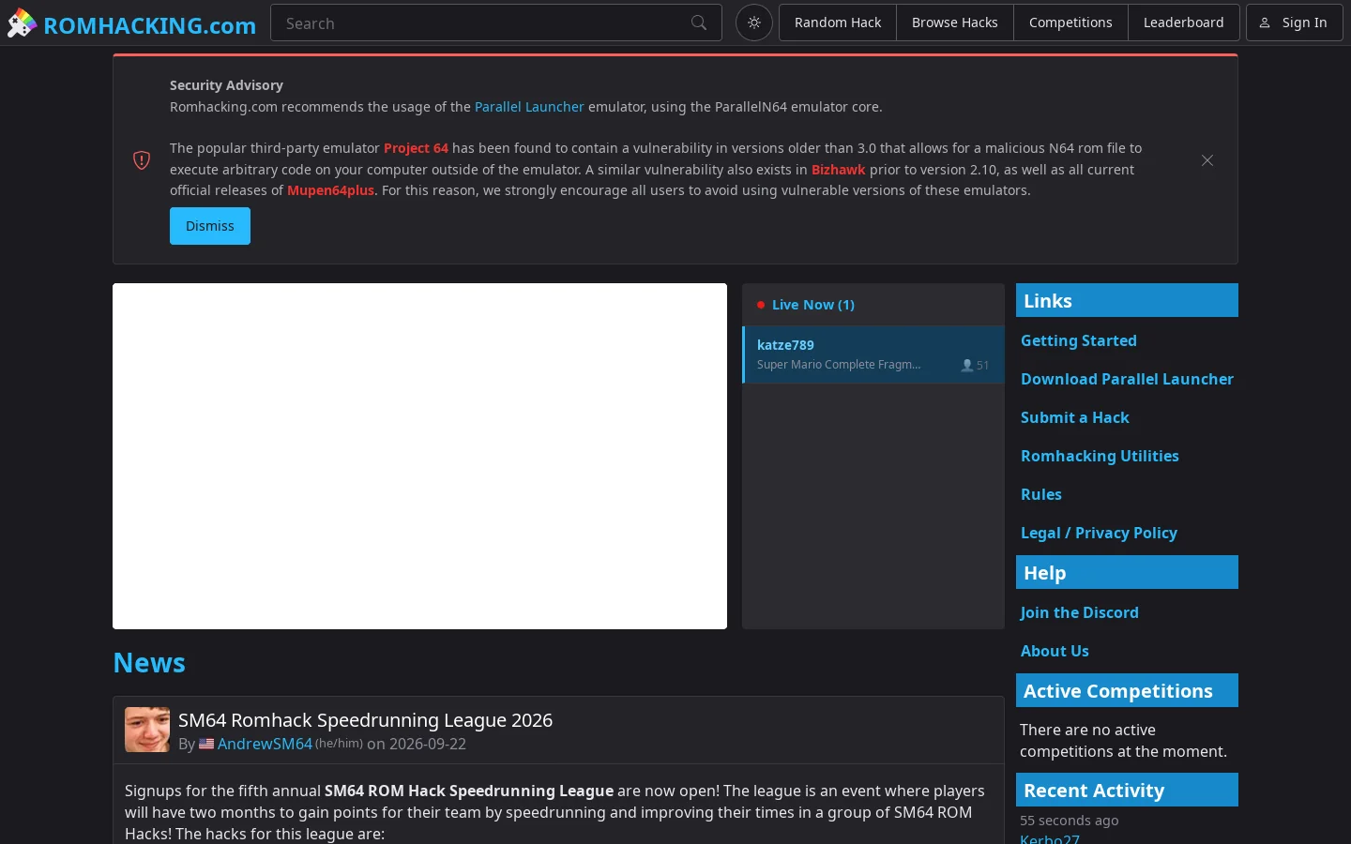Click the Active Competitions header
The width and height of the screenshot is (1351, 844).
click(x=1127, y=690)
